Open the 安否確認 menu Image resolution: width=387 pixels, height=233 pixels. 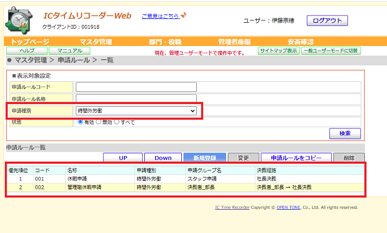click(x=300, y=42)
